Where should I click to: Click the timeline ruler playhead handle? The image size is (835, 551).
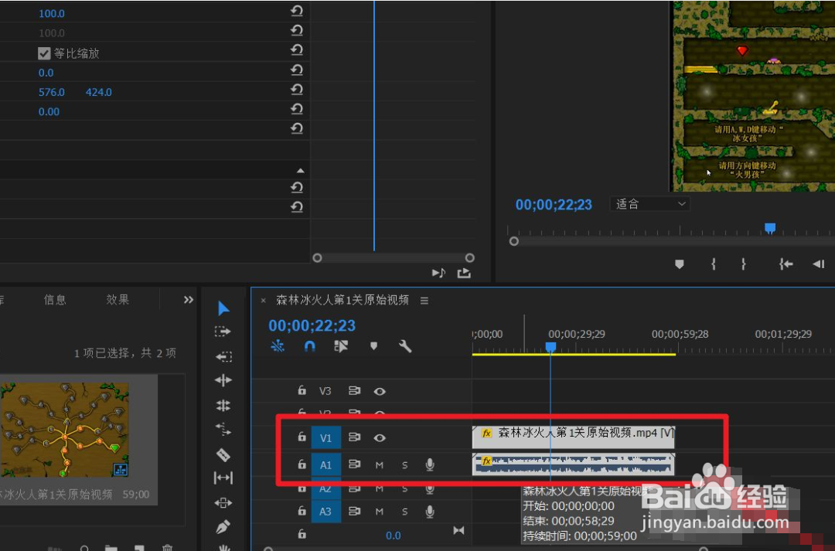click(x=550, y=347)
